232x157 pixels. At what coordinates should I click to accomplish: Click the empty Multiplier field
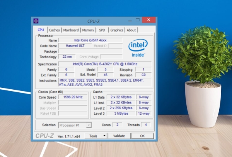click(x=73, y=102)
